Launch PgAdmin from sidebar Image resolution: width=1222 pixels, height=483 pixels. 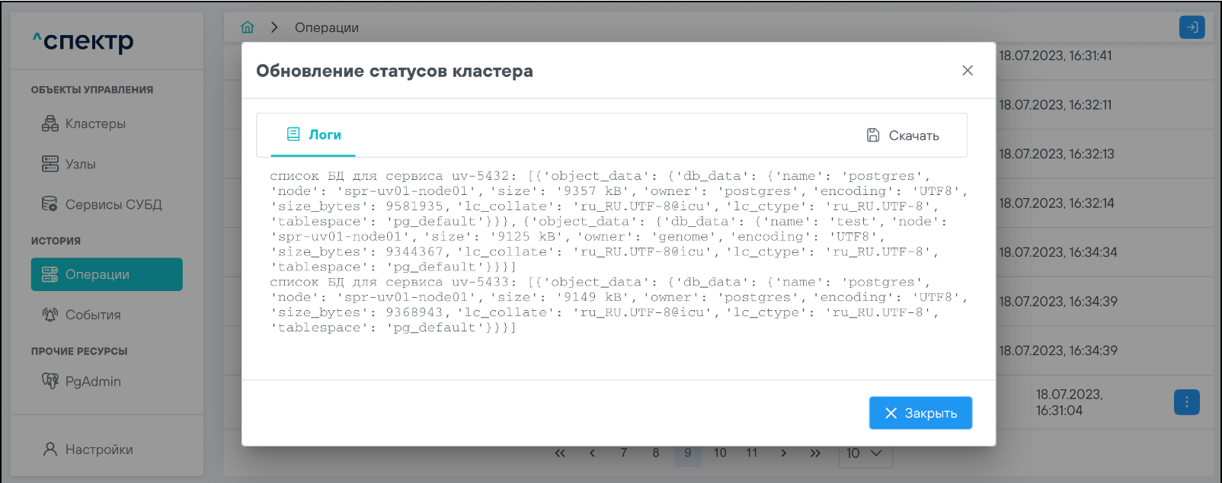[92, 382]
